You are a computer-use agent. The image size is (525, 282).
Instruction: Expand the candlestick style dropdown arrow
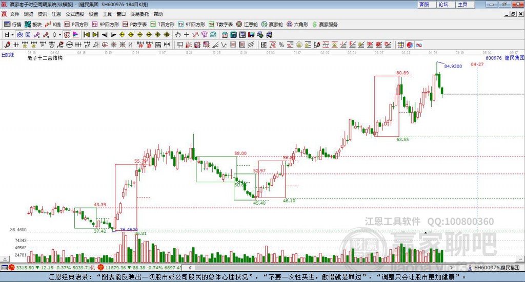60,35
